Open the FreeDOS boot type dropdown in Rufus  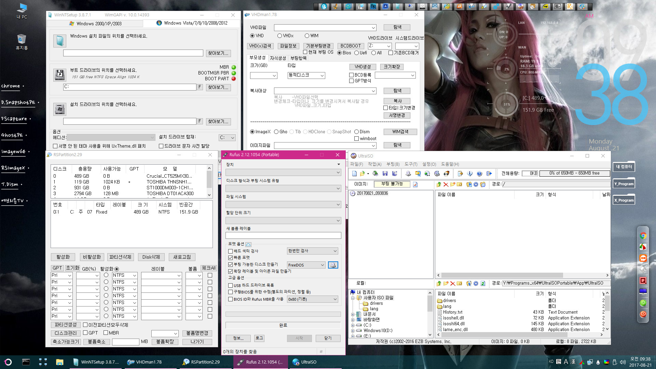306,265
